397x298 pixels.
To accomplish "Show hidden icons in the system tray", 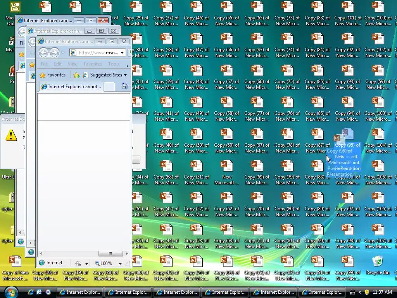I will 360,293.
